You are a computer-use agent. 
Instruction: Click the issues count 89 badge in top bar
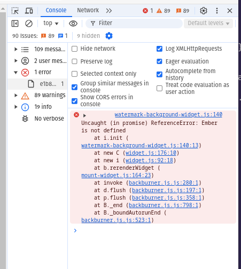[x=183, y=11]
